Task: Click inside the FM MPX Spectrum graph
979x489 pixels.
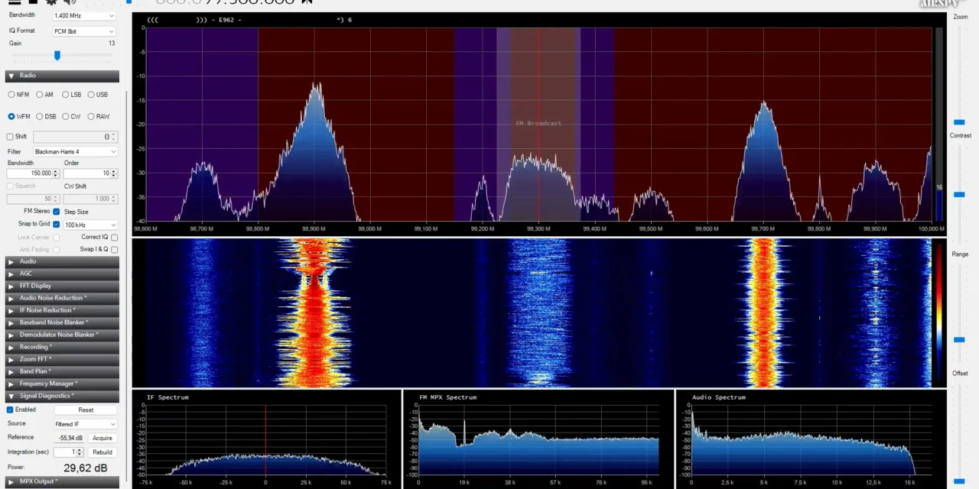Action: click(x=538, y=441)
